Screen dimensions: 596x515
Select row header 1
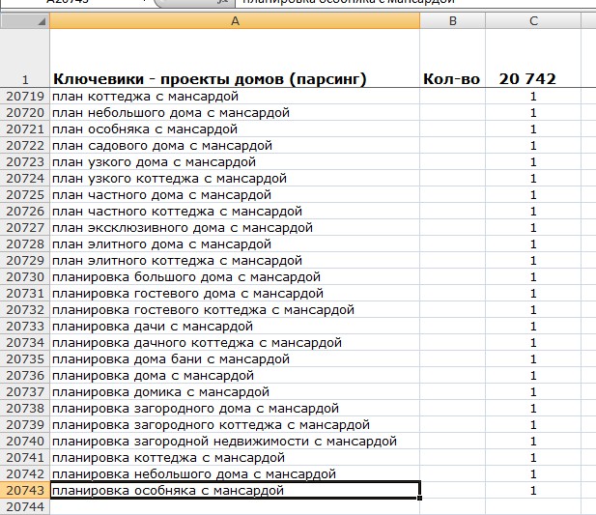click(25, 58)
